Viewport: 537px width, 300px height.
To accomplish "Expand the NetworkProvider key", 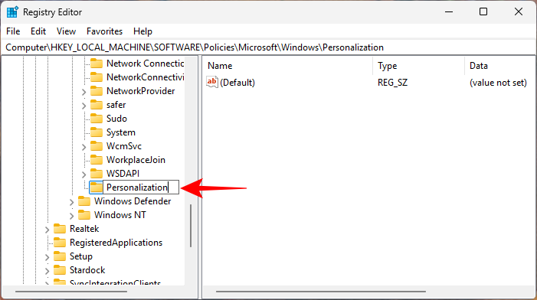I will 84,92.
